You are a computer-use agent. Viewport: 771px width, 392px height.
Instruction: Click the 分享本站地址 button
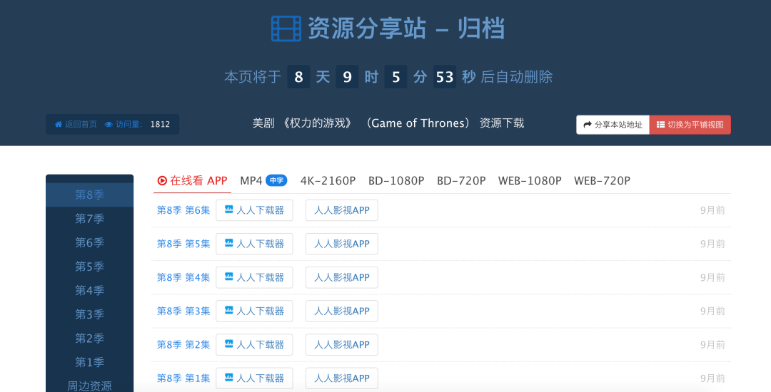point(613,125)
